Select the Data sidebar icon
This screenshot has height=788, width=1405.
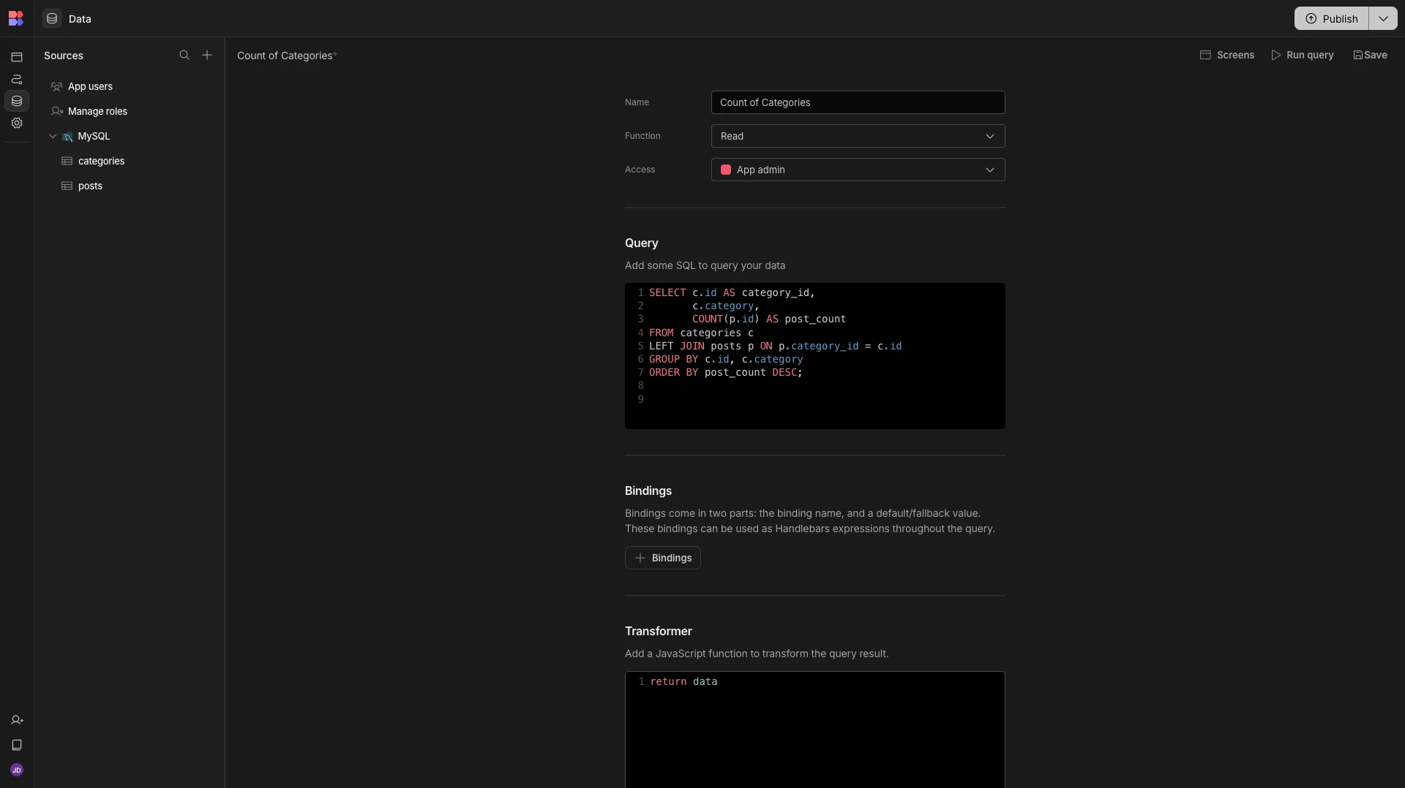[17, 101]
